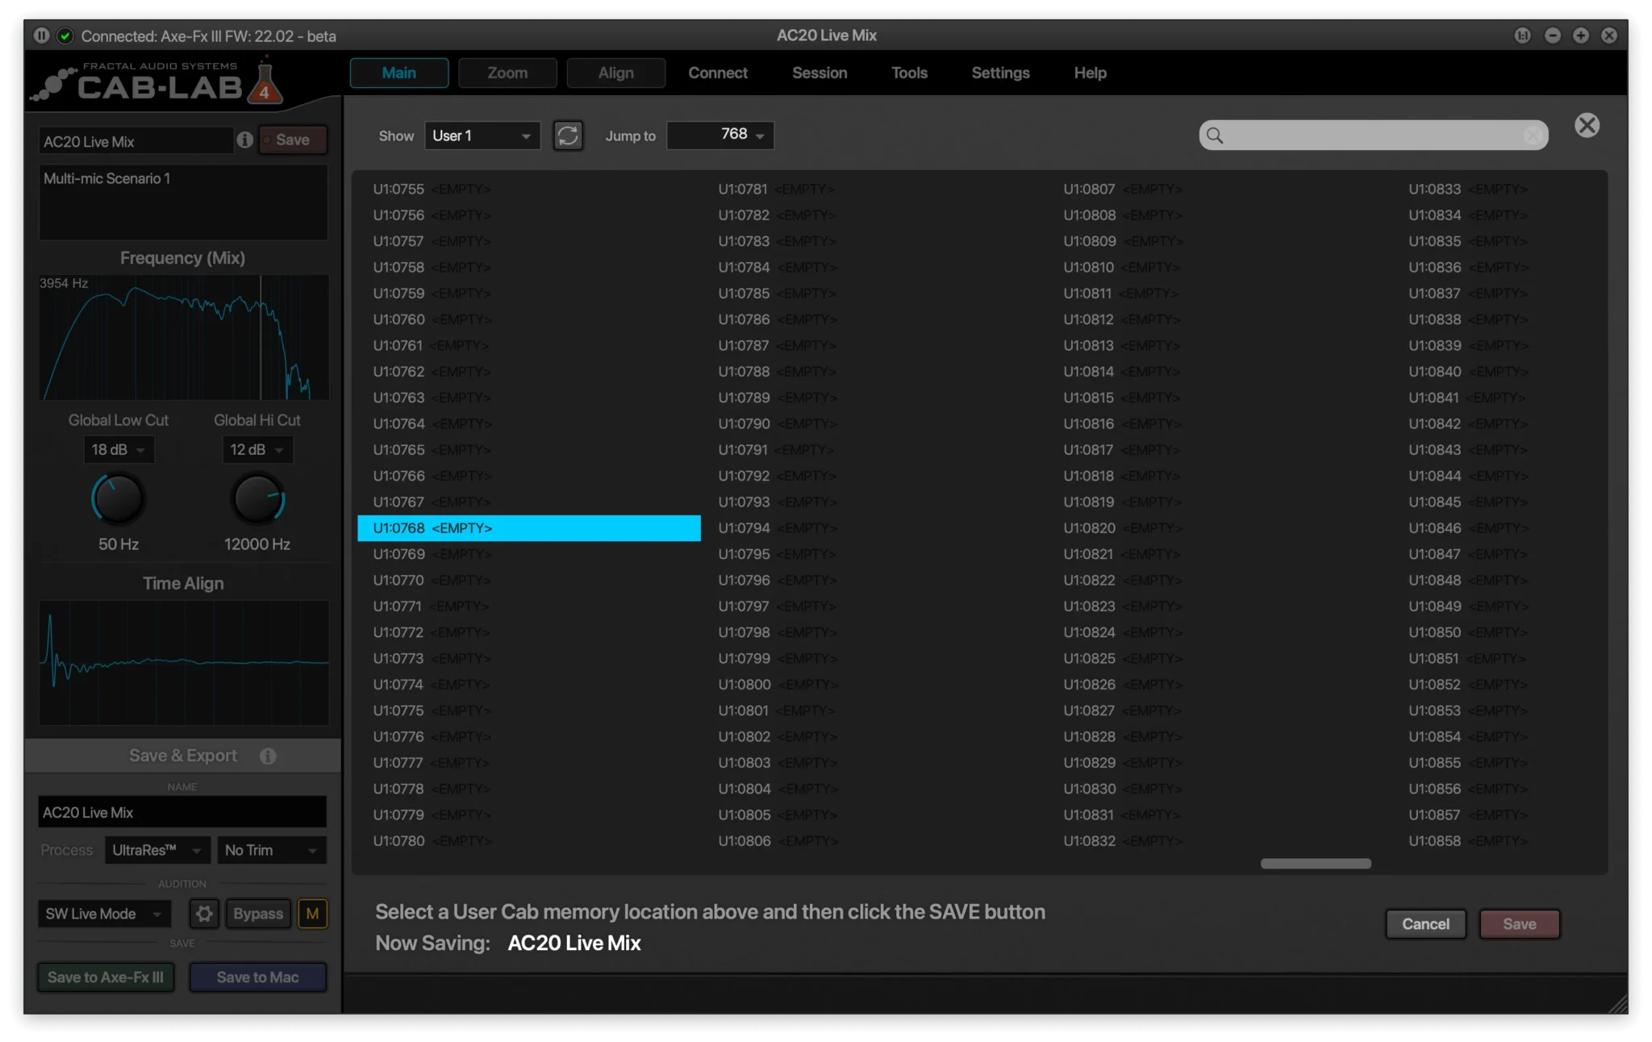The image size is (1652, 1042).
Task: Open the Tools menu
Action: (909, 73)
